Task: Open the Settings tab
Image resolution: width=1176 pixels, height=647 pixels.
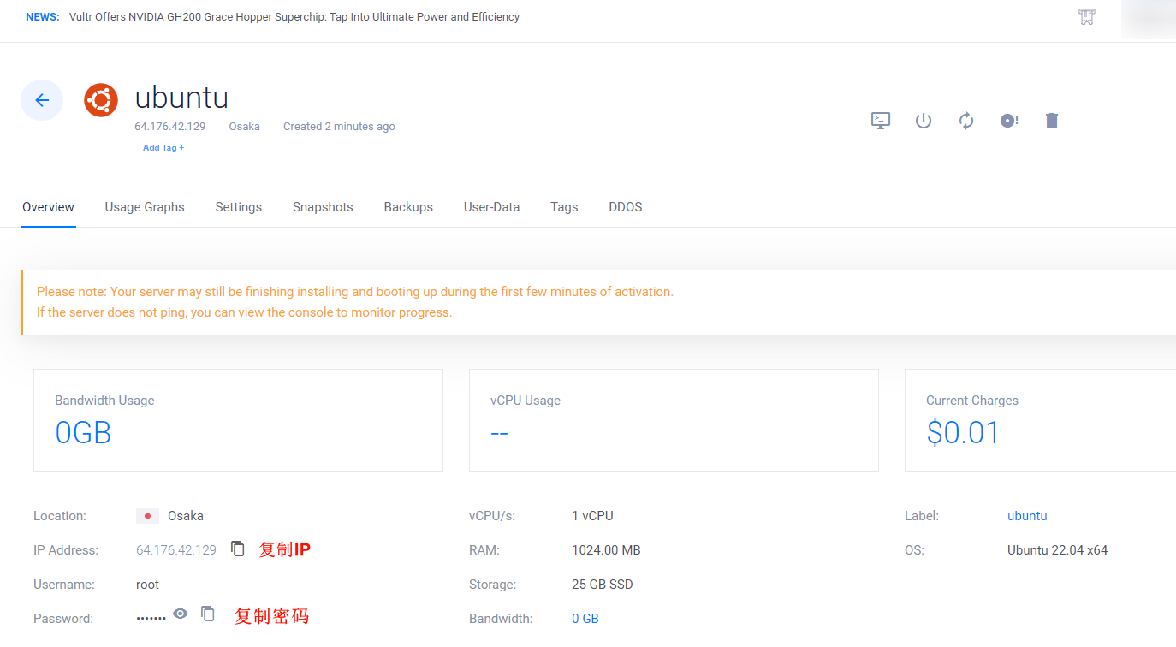Action: click(x=239, y=207)
